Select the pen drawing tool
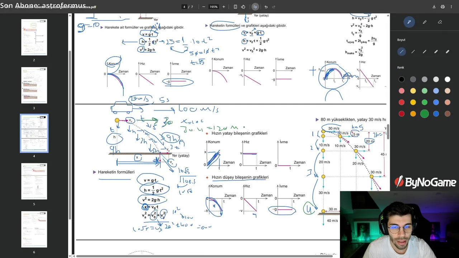 pyautogui.click(x=409, y=22)
